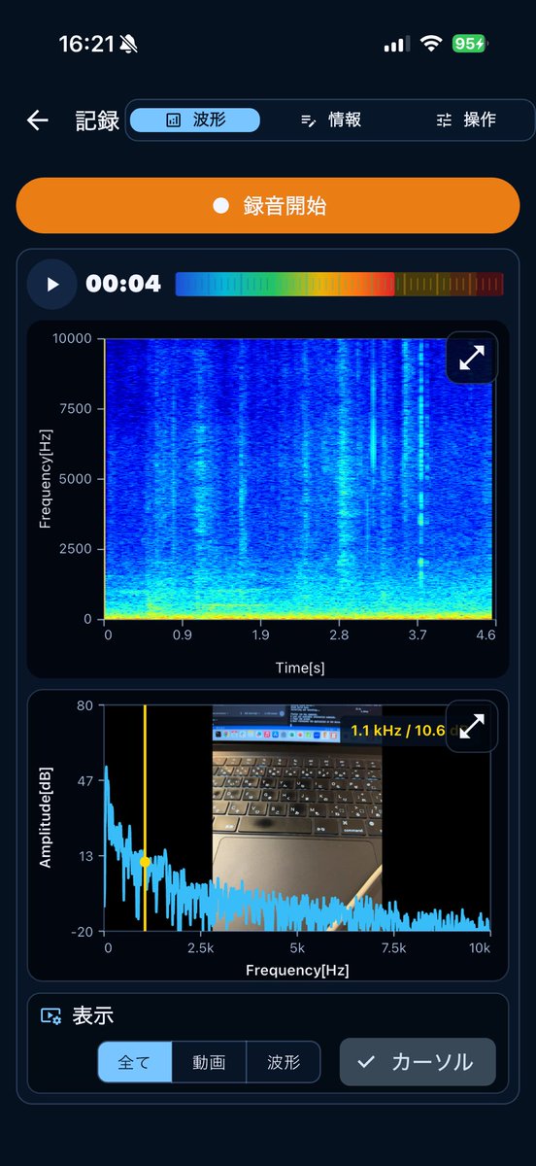
Task: Click the 2.5k frequency axis tick
Action: click(x=201, y=947)
